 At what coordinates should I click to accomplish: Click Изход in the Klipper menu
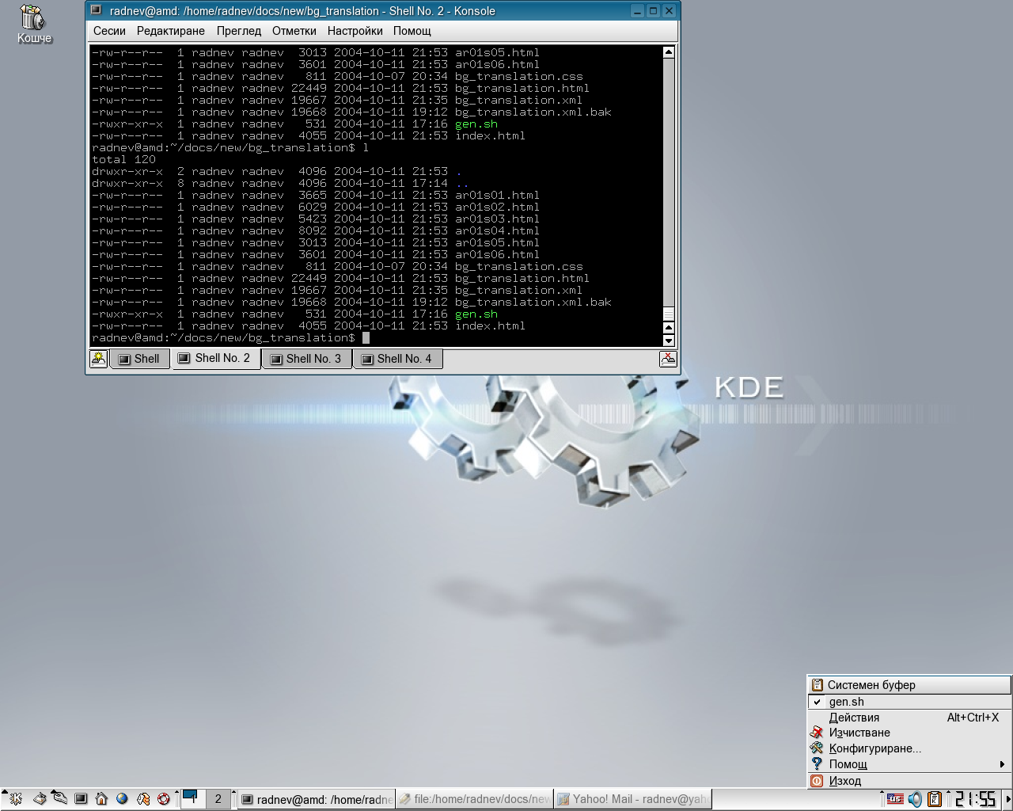tap(844, 781)
